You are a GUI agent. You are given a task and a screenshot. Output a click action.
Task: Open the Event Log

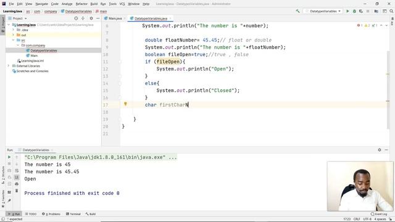coord(379,214)
